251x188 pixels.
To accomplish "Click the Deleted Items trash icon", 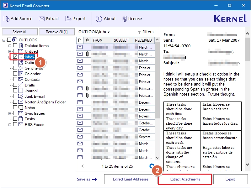I will pyautogui.click(x=21, y=45).
